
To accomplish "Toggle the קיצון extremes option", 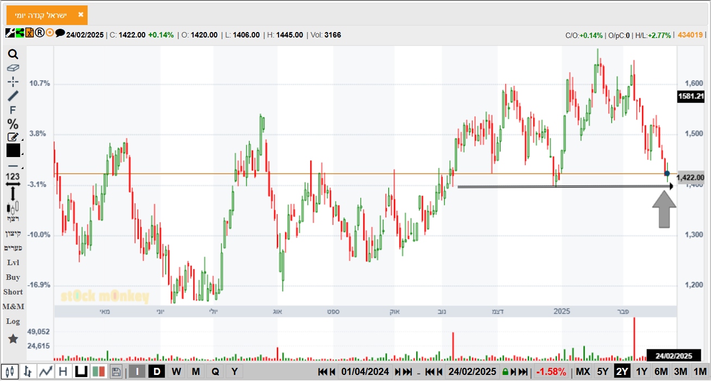I will coord(13,233).
